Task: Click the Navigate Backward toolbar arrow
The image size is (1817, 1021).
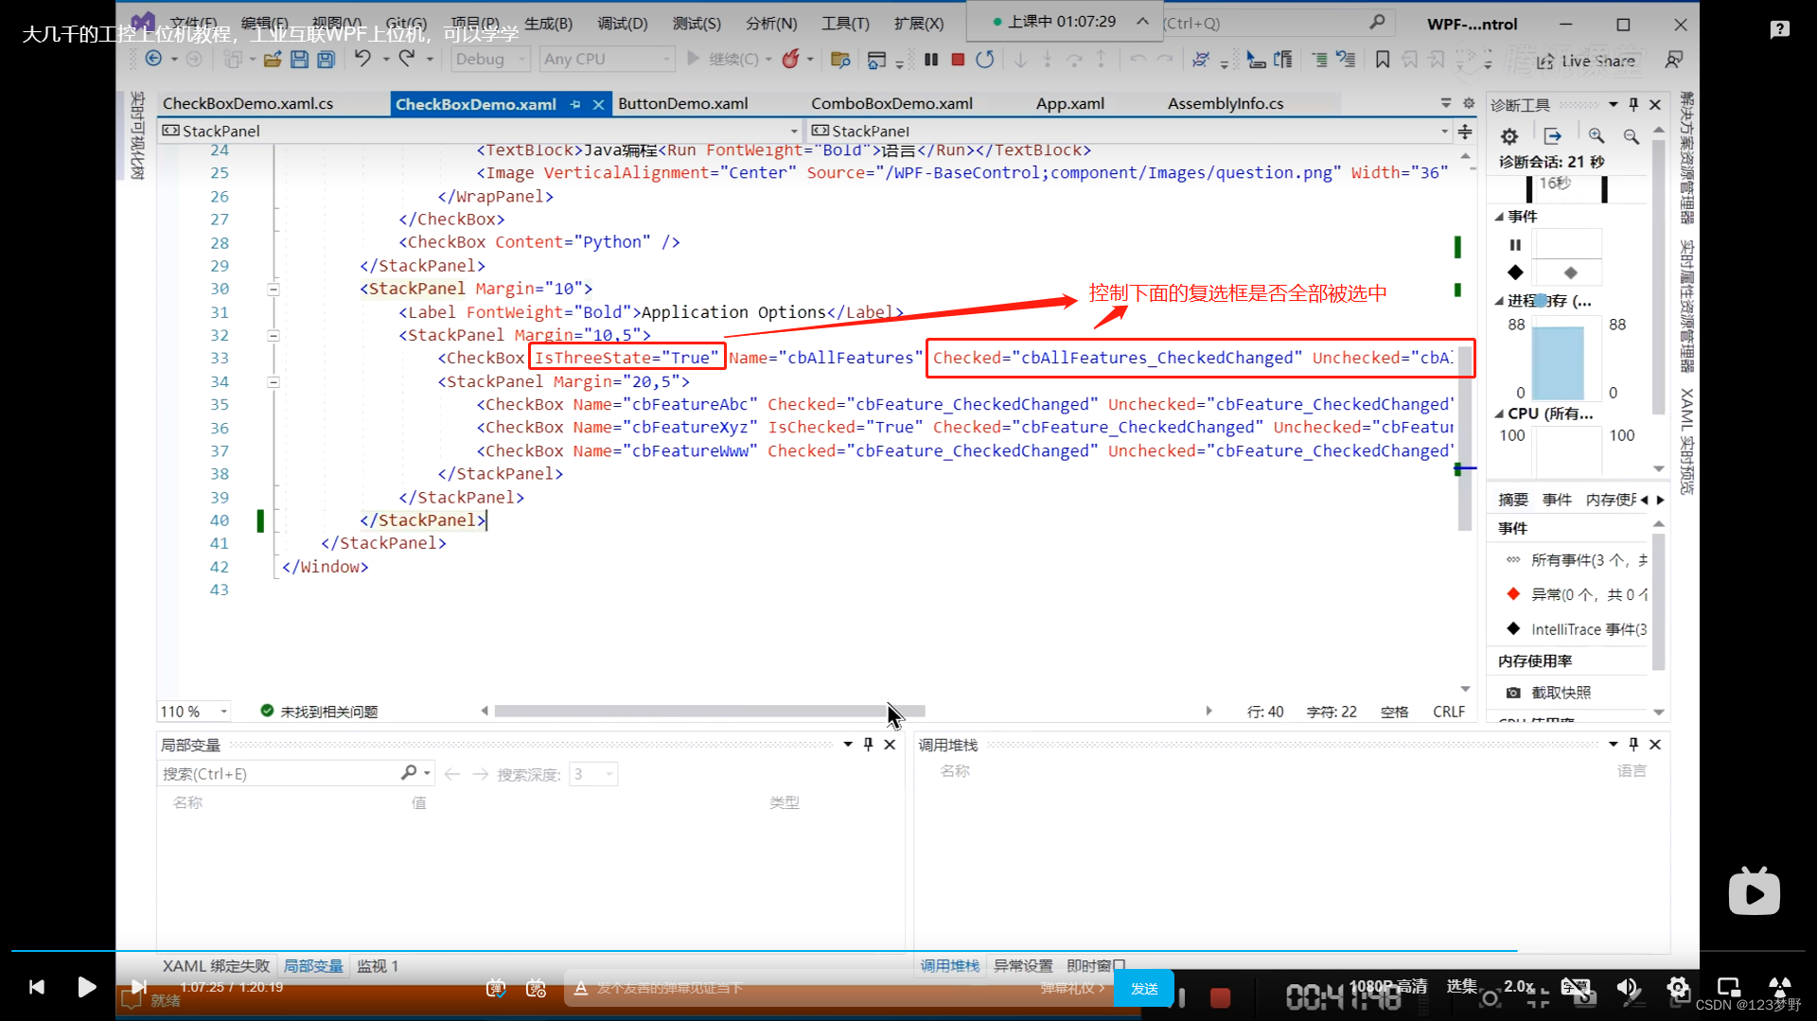Action: point(153,60)
